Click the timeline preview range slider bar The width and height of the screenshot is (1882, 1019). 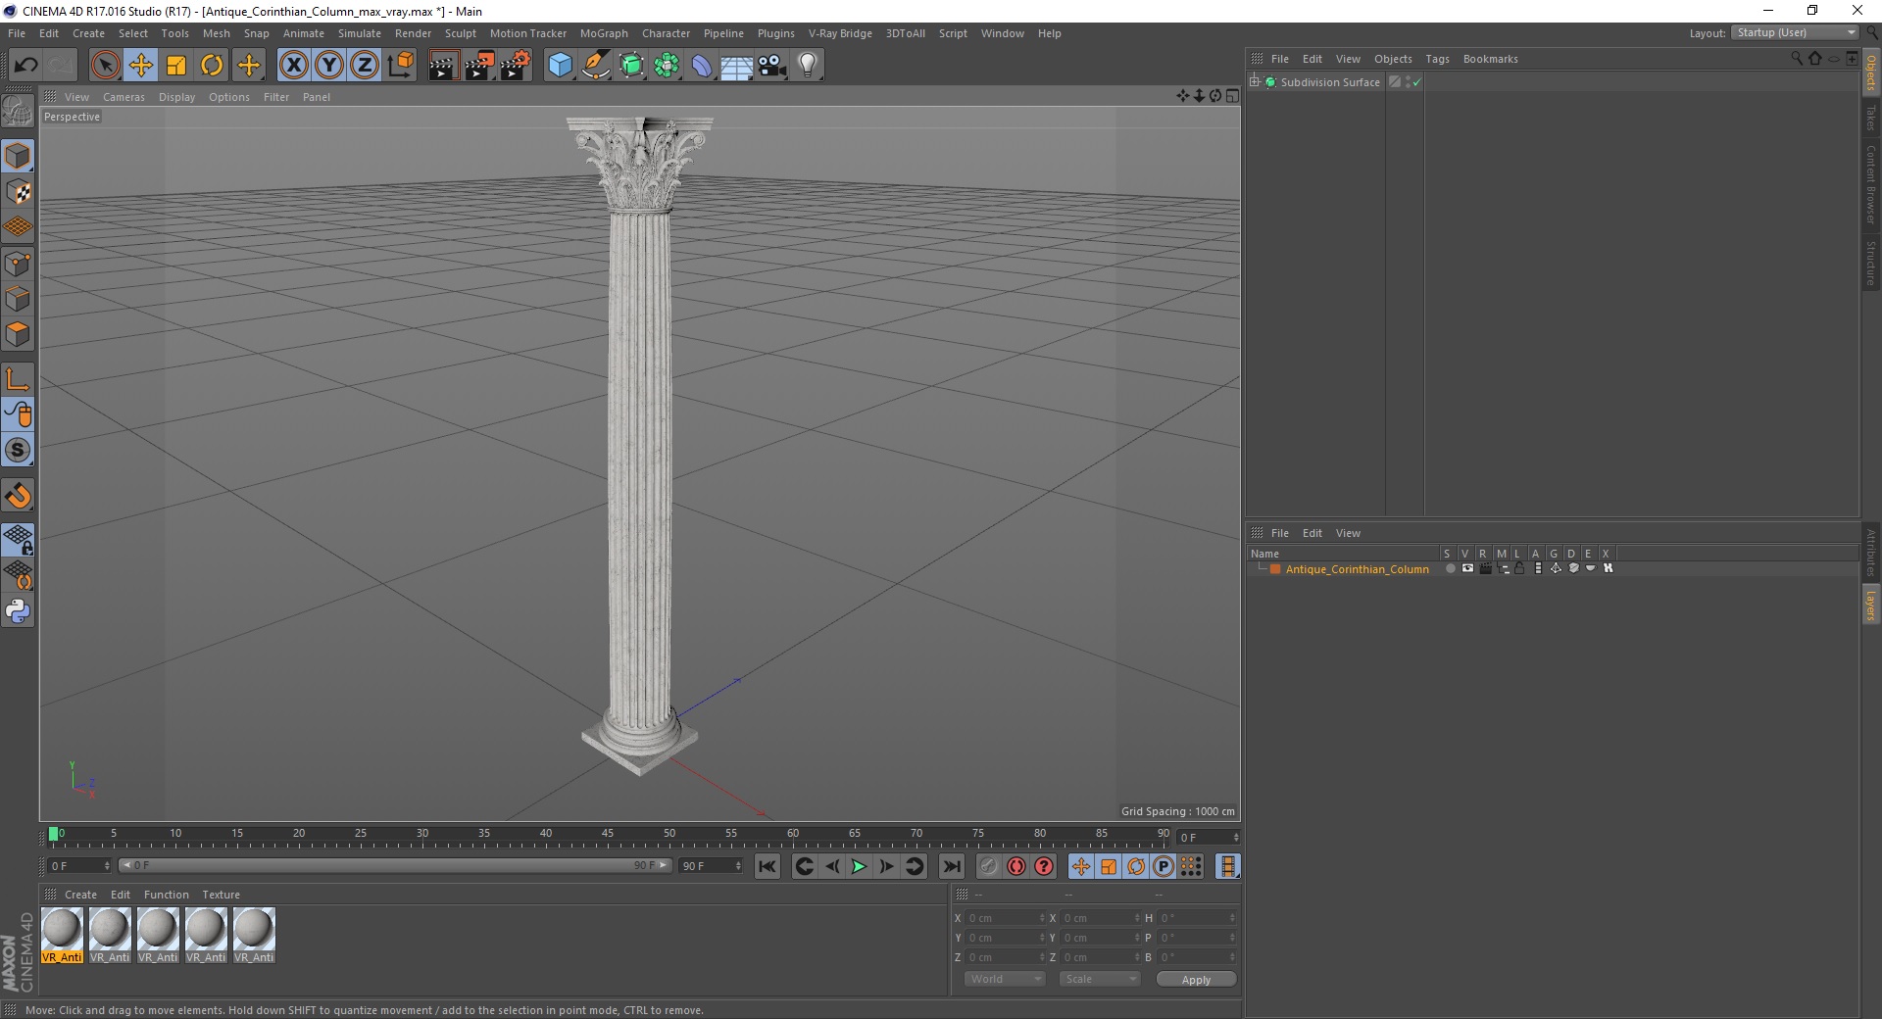395,865
